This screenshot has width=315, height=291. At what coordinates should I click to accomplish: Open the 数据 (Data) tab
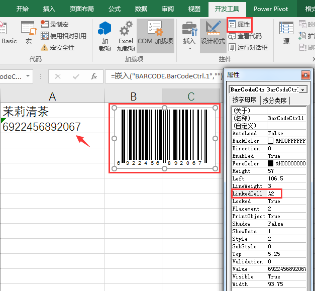[141, 9]
